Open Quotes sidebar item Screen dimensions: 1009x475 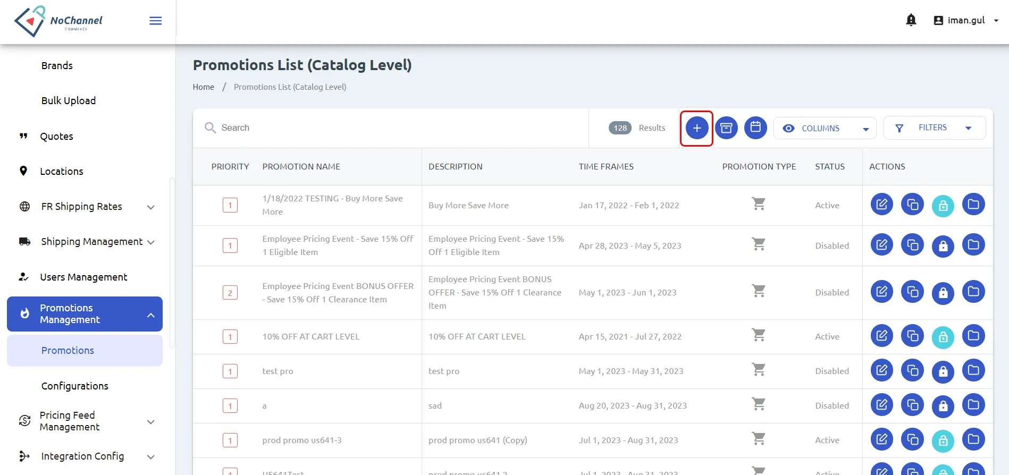[x=56, y=136]
